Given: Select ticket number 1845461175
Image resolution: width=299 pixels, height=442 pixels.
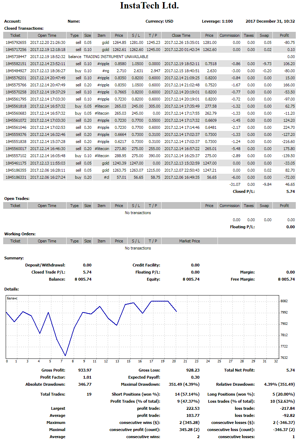Looking at the screenshot, I should tap(16, 163).
